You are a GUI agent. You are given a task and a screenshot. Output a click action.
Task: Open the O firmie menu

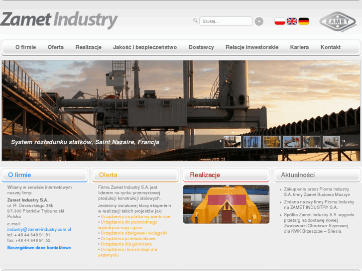tap(25, 47)
